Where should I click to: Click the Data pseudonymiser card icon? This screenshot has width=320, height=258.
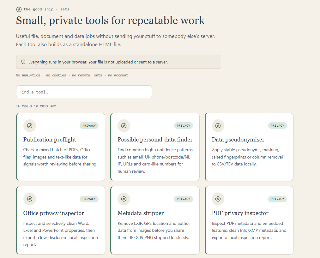pyautogui.click(x=218, y=126)
